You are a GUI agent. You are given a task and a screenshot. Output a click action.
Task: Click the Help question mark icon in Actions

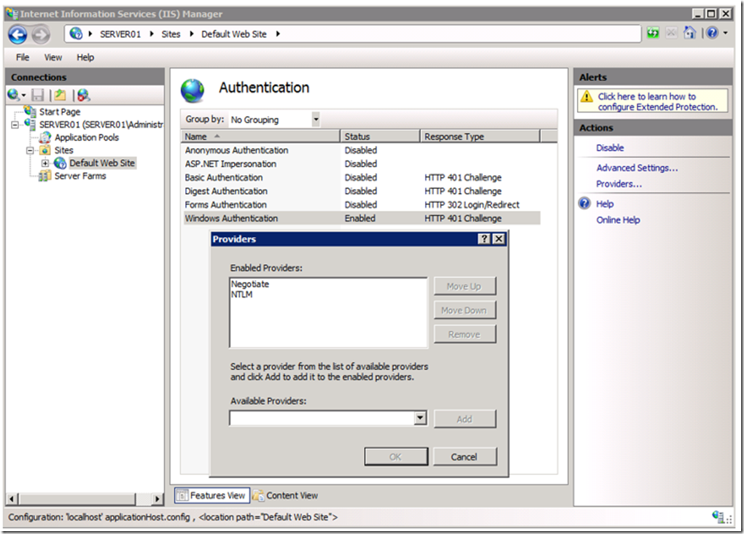(584, 204)
